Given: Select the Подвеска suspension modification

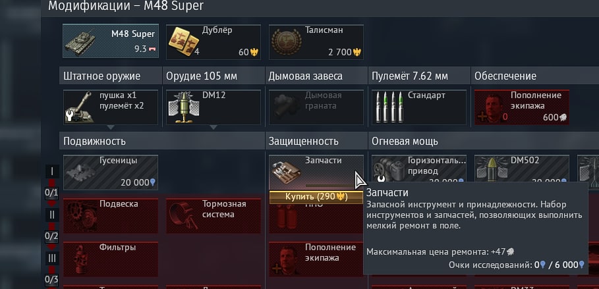Looking at the screenshot, I should tap(111, 216).
